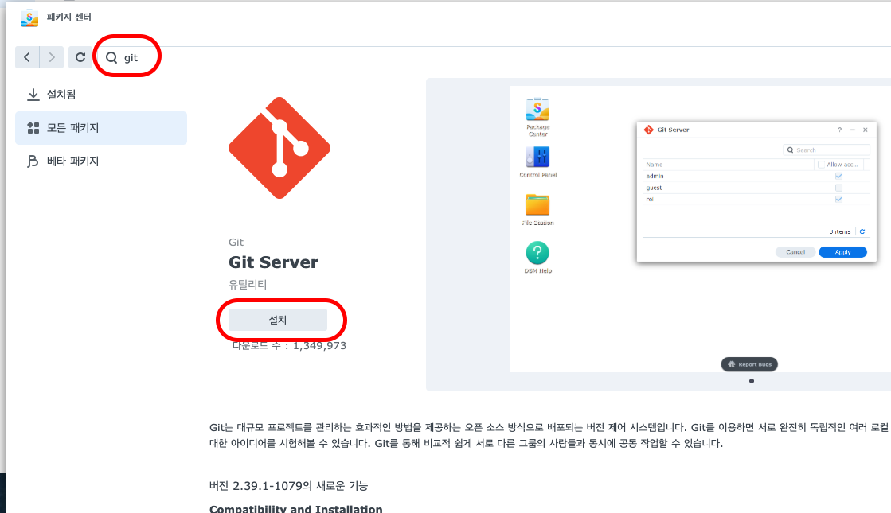
Task: Open 베타 패키지 (Beta Packages)
Action: point(101,161)
